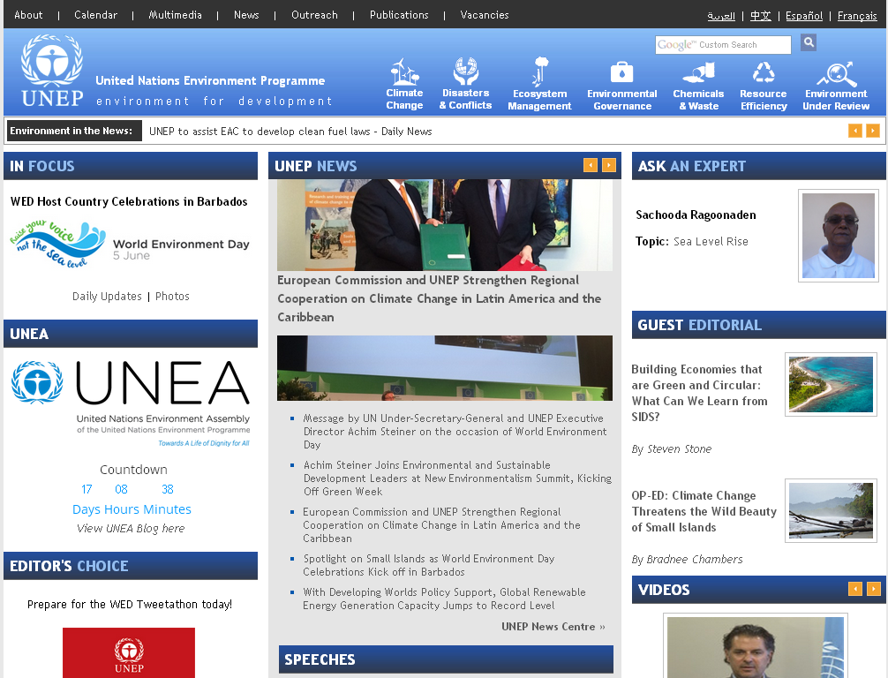
Task: Click the conference stage news photo
Action: [x=445, y=368]
